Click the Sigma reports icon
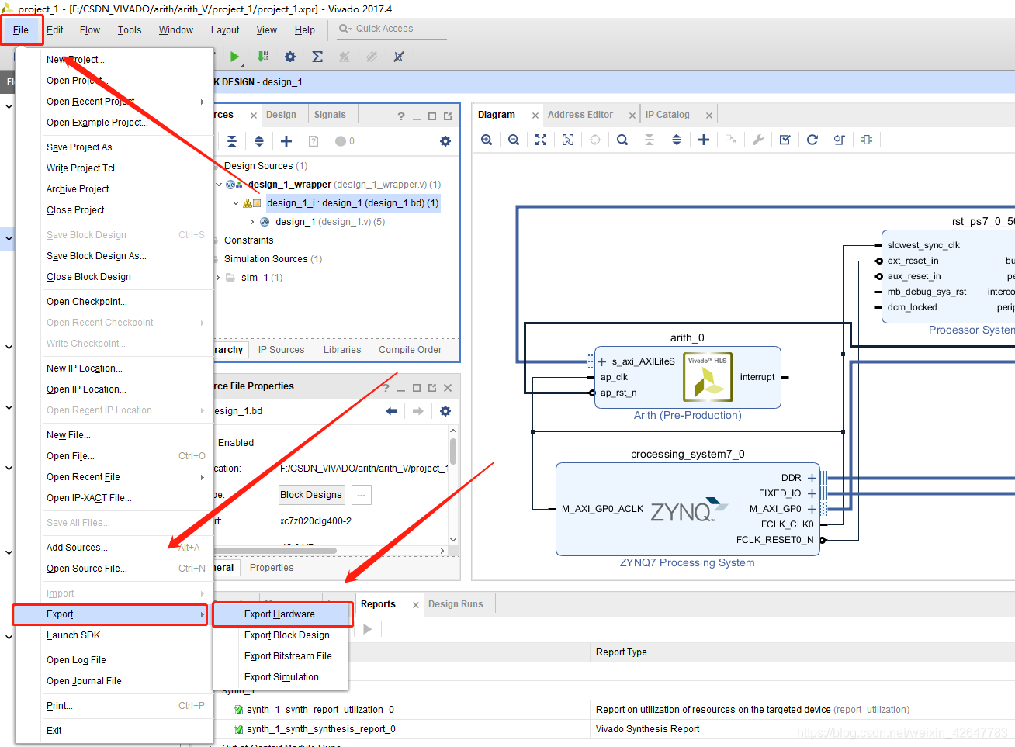 coord(317,57)
